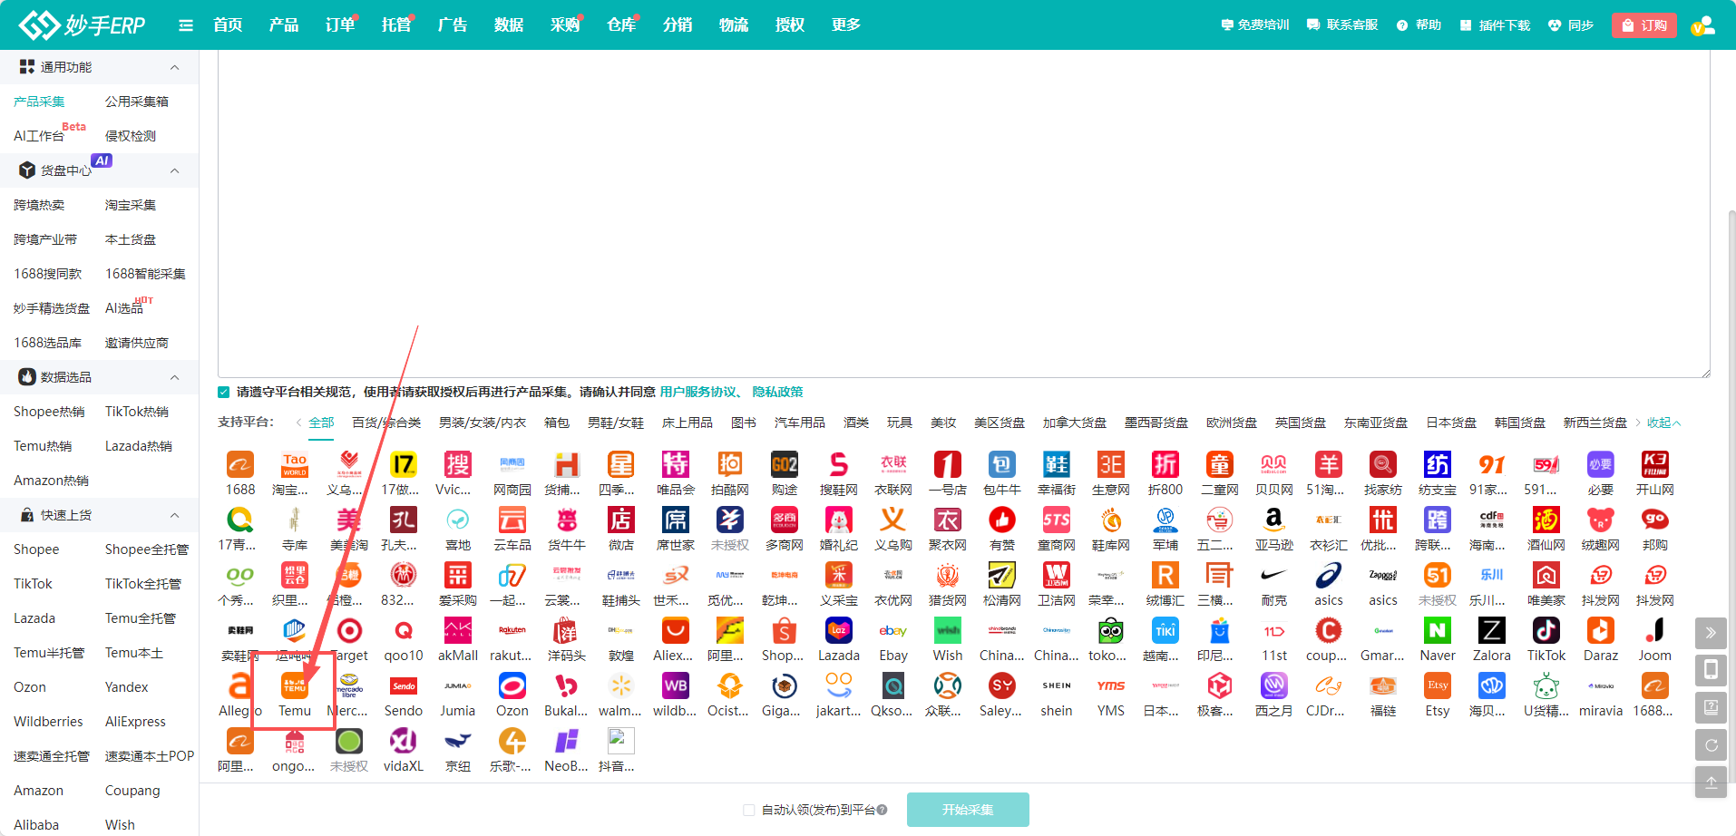Open the 广告 top menu
This screenshot has height=836, width=1736.
coord(453,25)
